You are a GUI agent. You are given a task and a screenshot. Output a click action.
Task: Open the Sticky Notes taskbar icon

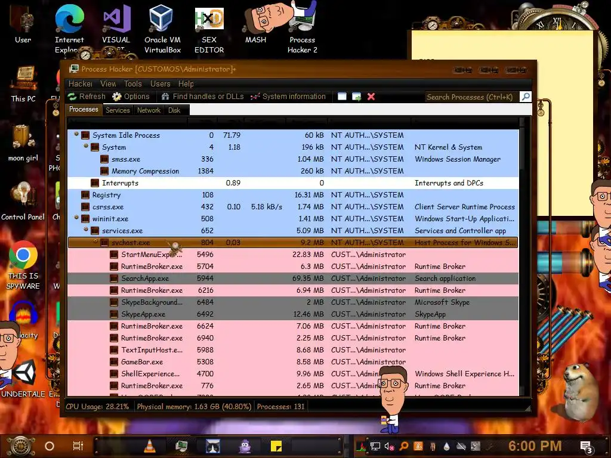(276, 446)
